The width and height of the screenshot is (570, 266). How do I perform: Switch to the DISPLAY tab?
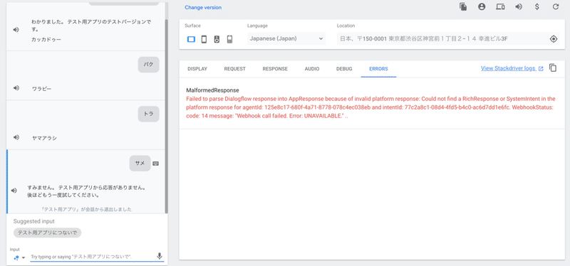pyautogui.click(x=197, y=68)
